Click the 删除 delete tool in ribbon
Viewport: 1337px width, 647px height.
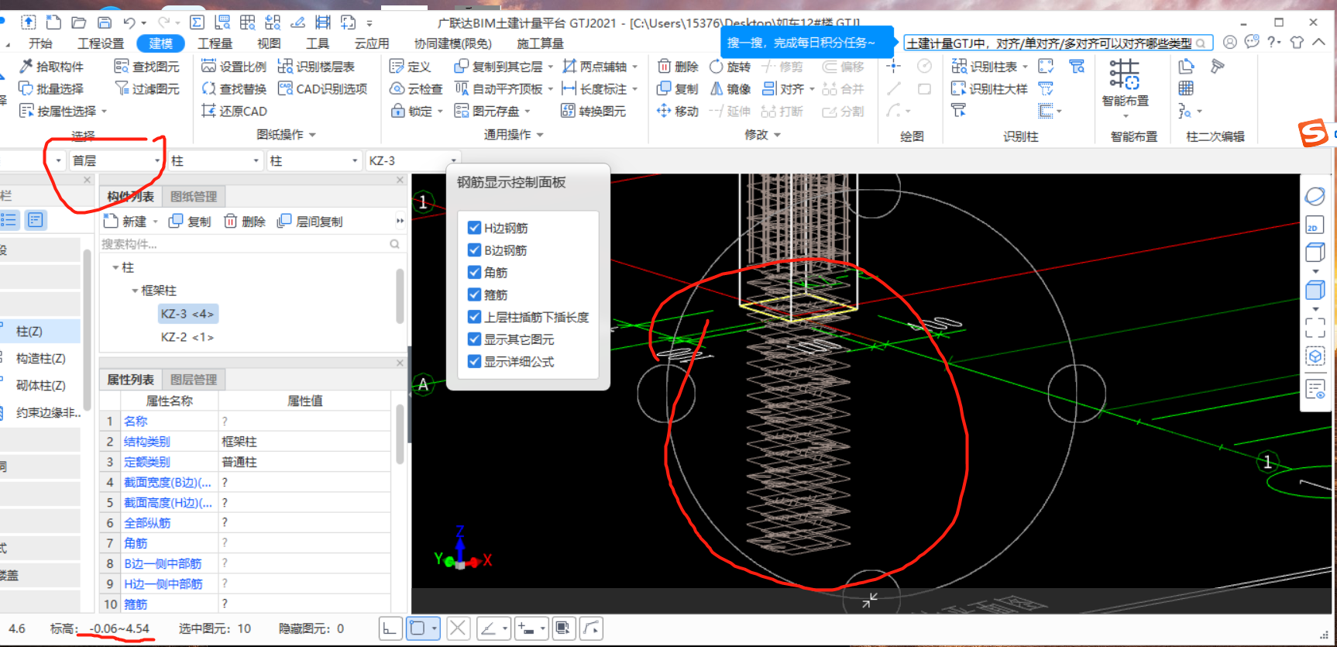coord(677,67)
